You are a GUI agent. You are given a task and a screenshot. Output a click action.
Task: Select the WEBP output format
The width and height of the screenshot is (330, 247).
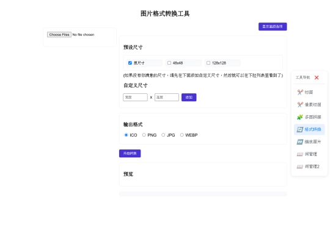click(182, 135)
